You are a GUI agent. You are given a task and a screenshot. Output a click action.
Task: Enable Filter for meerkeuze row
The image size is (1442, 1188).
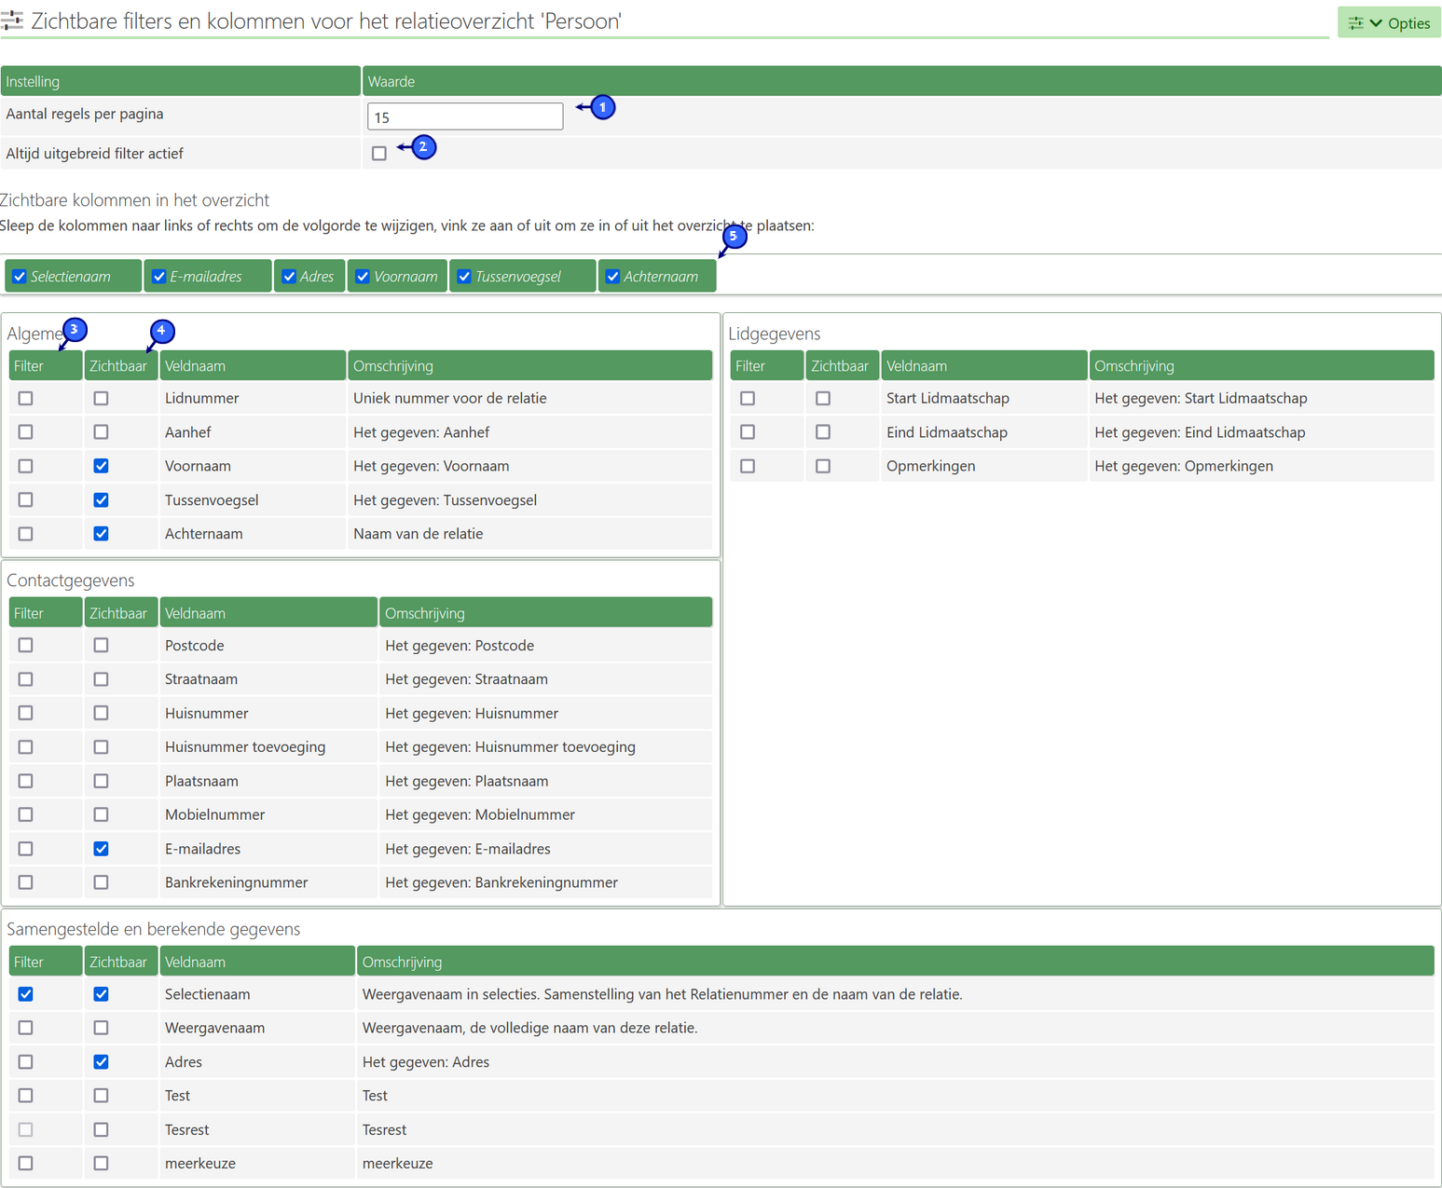click(x=26, y=1163)
